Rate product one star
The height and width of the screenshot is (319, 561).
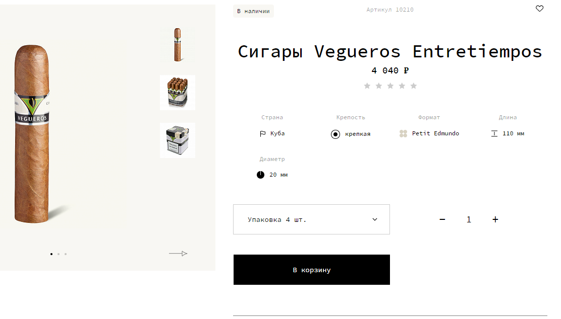click(x=367, y=86)
